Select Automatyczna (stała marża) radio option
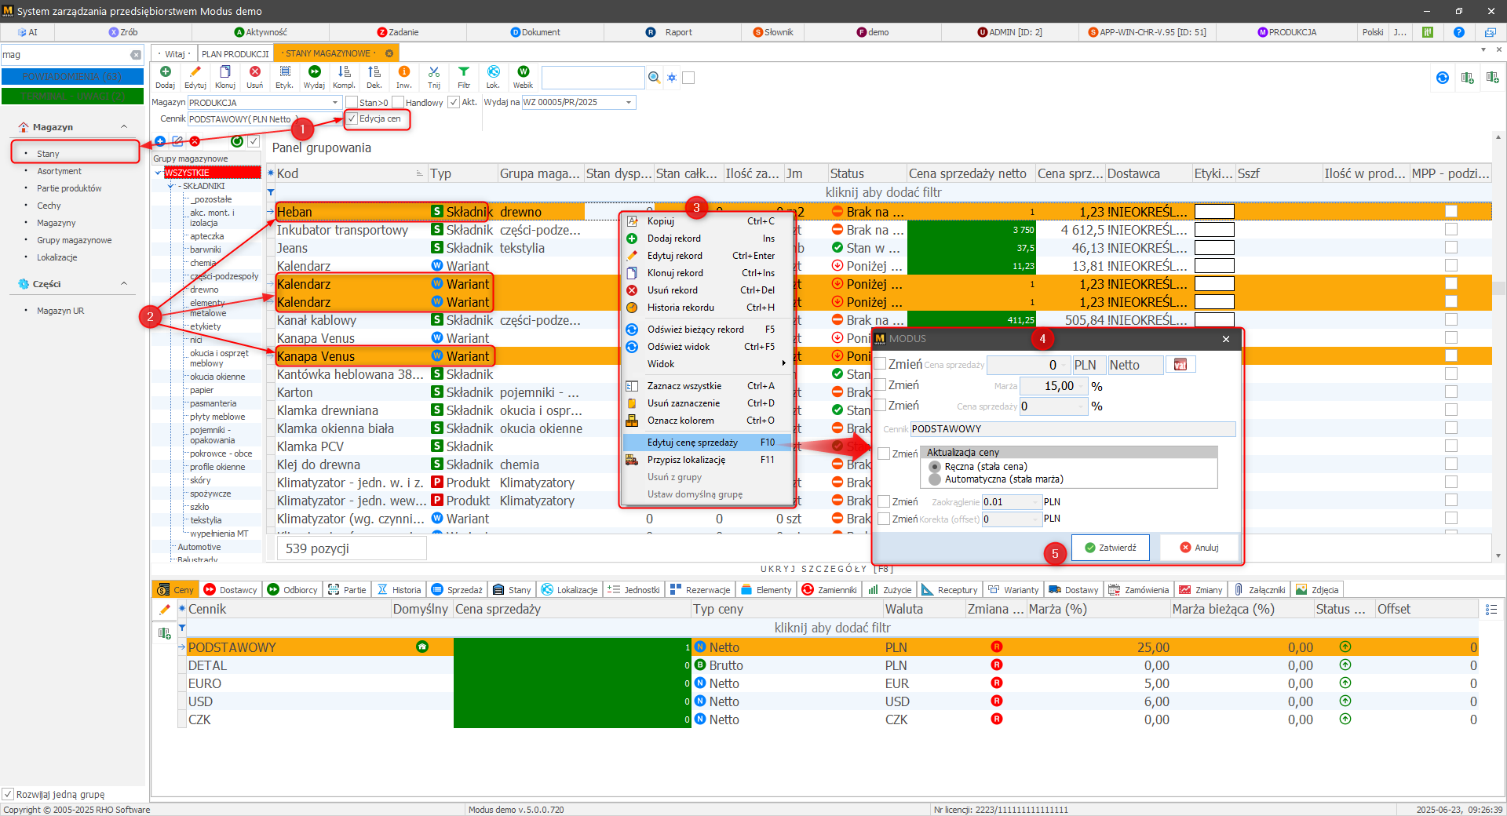 [935, 479]
